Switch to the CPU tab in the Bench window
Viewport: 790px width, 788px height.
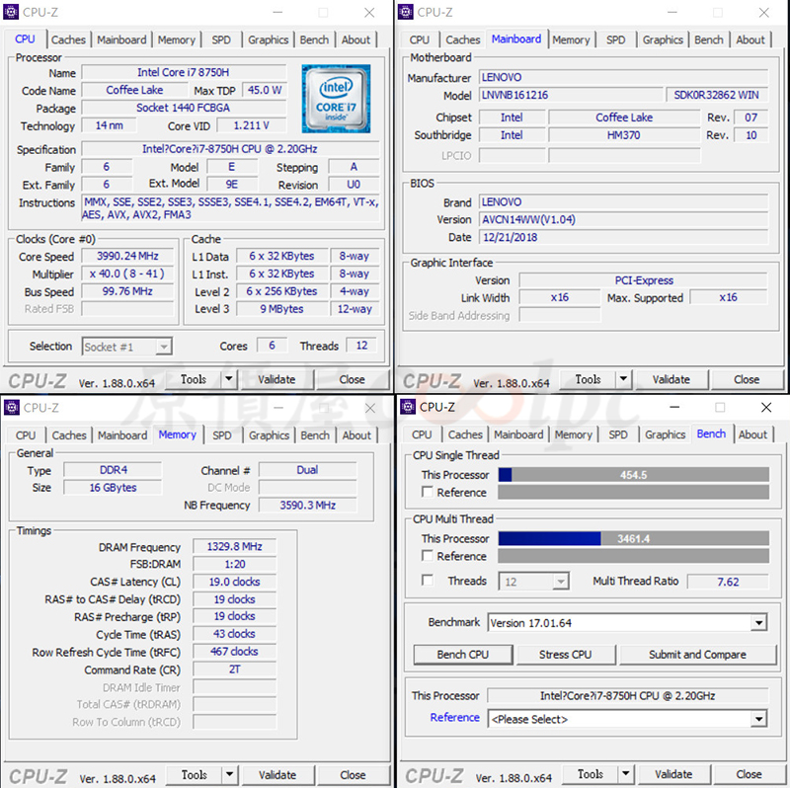[x=422, y=434]
